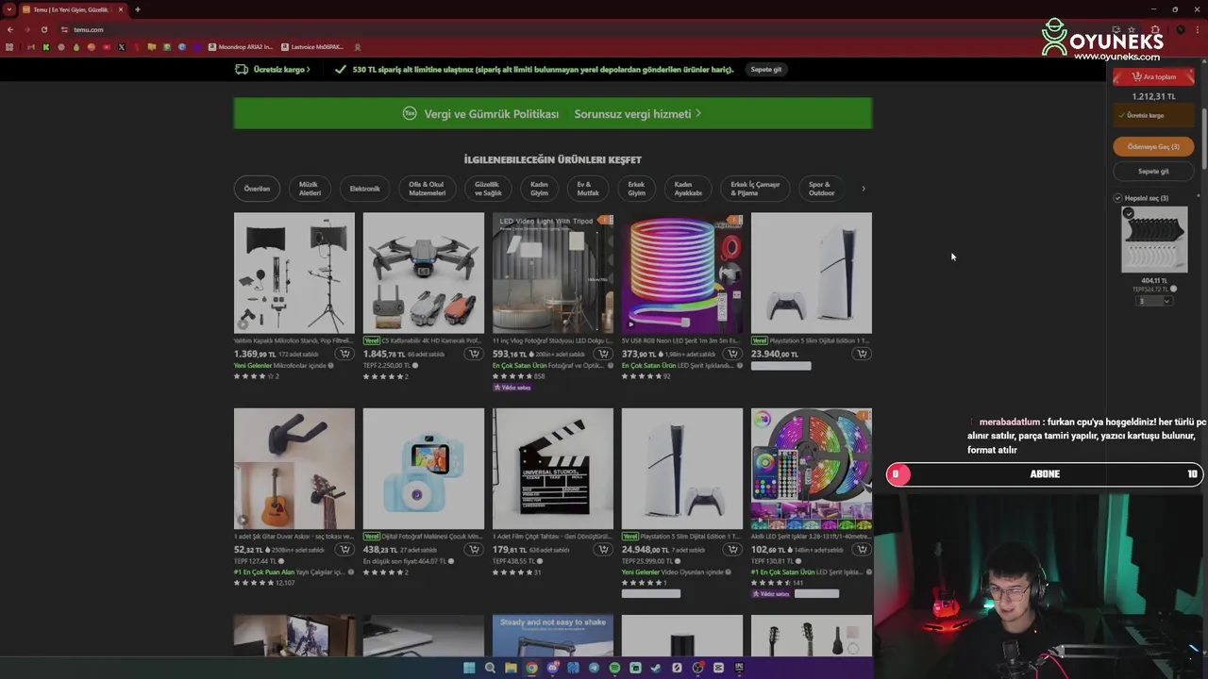Image resolution: width=1208 pixels, height=679 pixels.
Task: Go back to the previous browser page
Action: [x=10, y=29]
